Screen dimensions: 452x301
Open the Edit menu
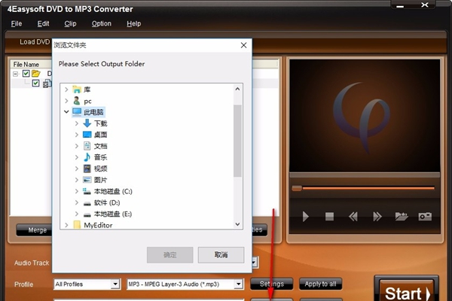pos(43,23)
